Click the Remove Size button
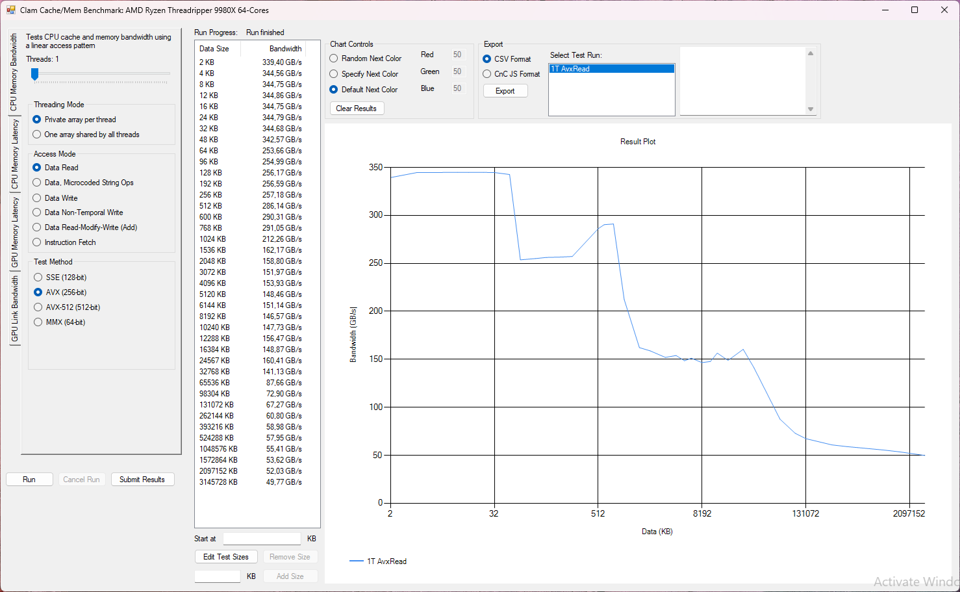The image size is (960, 592). (x=290, y=557)
